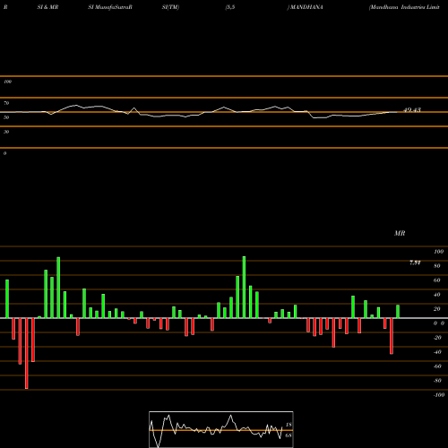448x448 pixels.
Task: Click the -60 label on MR axis
Action: [437, 366]
